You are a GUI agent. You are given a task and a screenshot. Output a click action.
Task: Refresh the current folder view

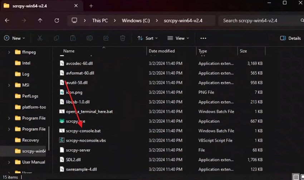coord(57,20)
